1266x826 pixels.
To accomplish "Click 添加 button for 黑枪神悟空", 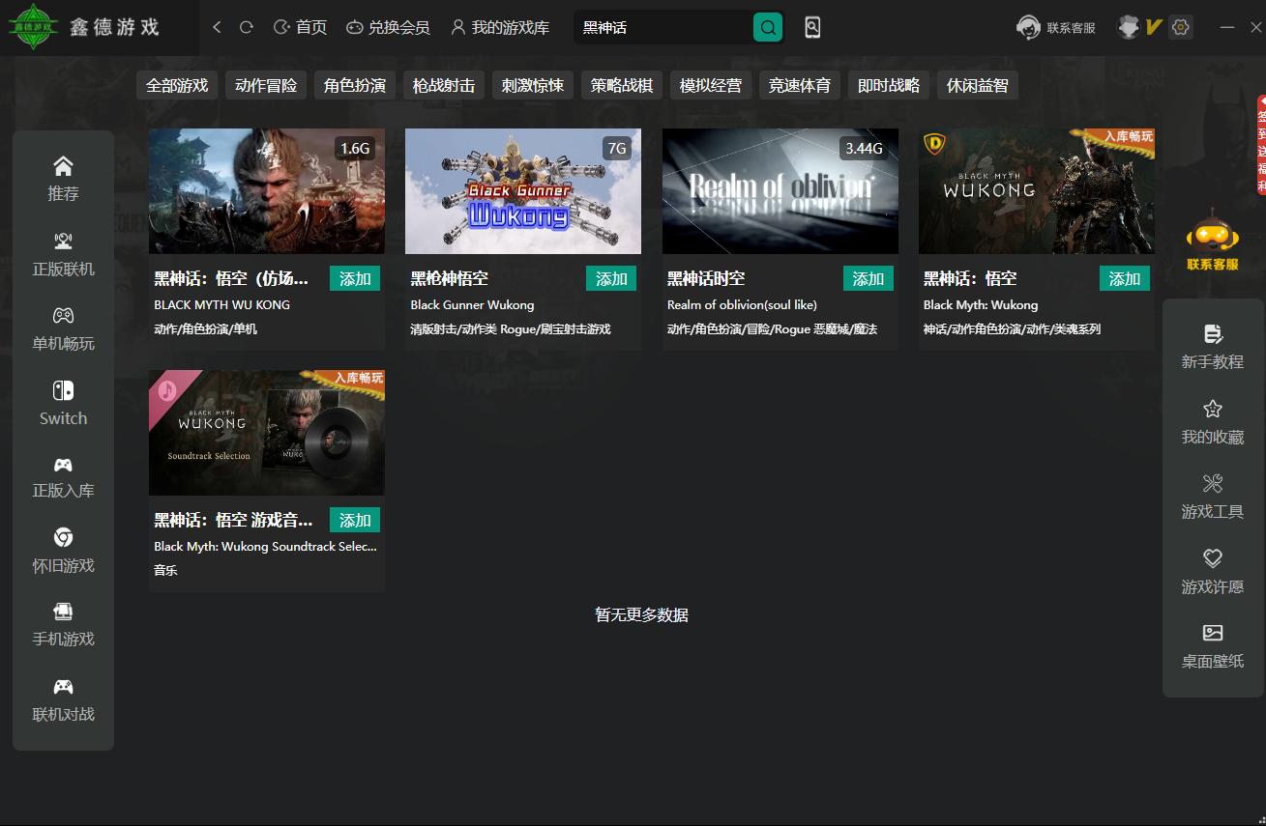I will click(611, 279).
